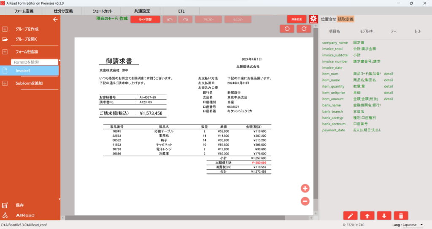The height and width of the screenshot is (229, 432).
Task: Expand グループを開く in the sidebar
Action: tap(27, 40)
